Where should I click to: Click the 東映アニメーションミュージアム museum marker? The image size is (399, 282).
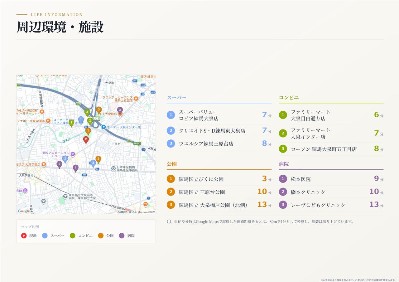pyautogui.click(x=73, y=154)
